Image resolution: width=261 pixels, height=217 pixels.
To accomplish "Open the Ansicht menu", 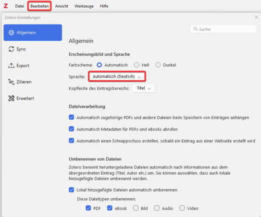I will click(x=62, y=6).
